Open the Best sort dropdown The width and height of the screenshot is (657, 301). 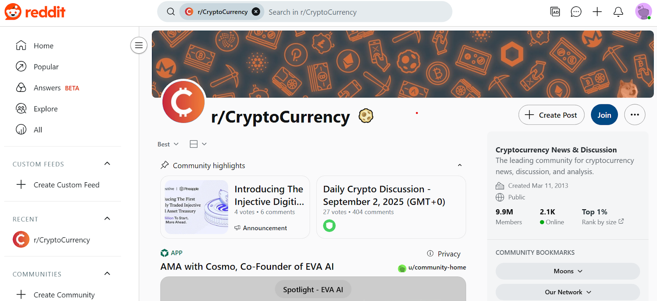[x=168, y=144]
